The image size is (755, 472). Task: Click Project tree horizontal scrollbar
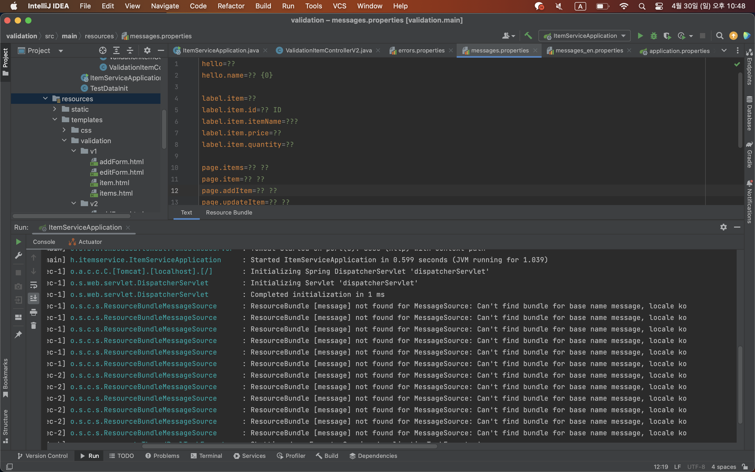click(x=72, y=216)
